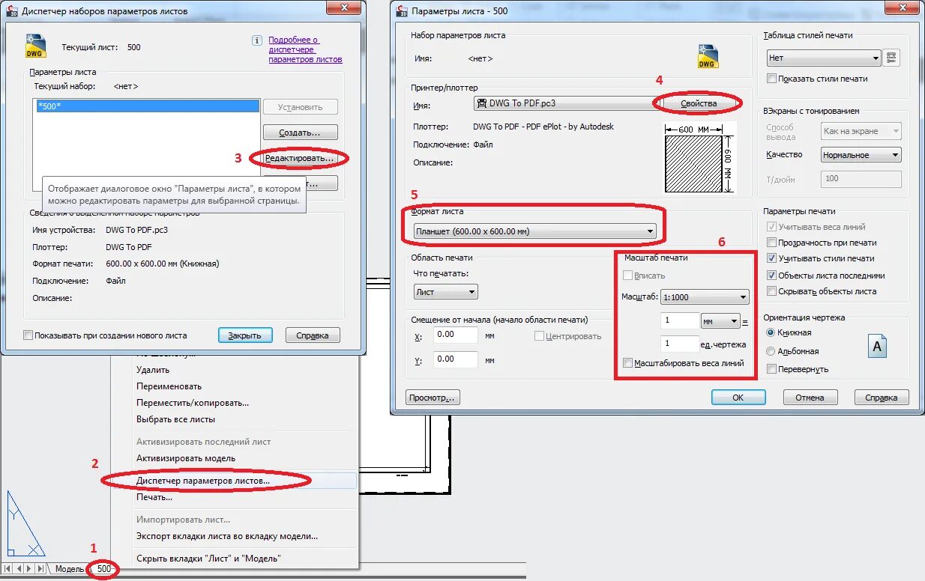Toggle 'Учитывать стили печати' checkbox
The image size is (925, 581).
772,258
